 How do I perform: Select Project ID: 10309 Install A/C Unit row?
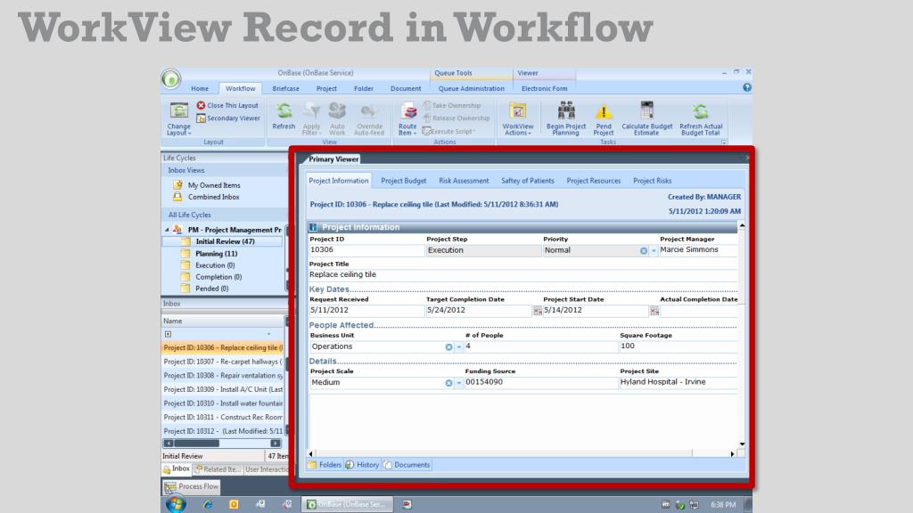pyautogui.click(x=223, y=390)
